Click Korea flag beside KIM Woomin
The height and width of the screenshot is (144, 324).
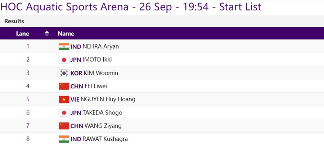pyautogui.click(x=64, y=73)
